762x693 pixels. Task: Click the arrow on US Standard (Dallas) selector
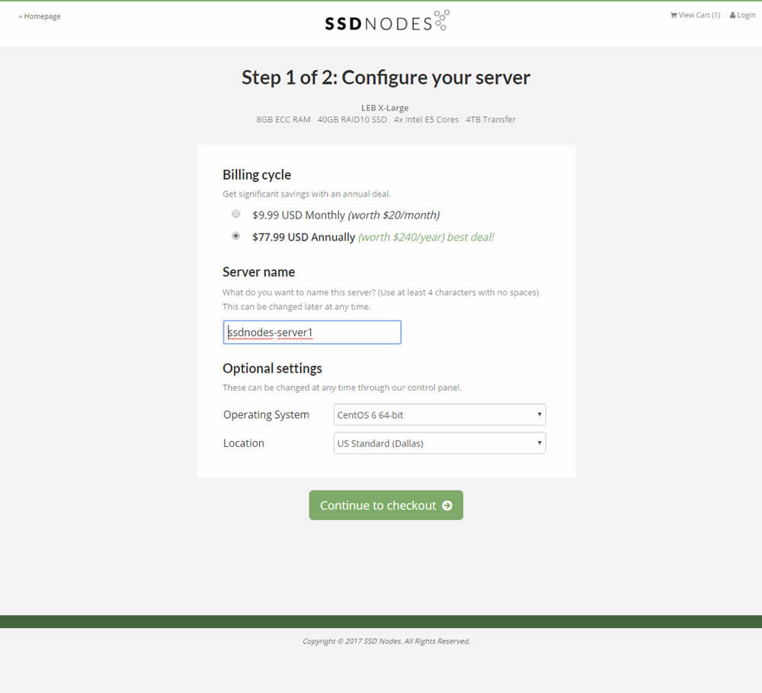coord(539,443)
